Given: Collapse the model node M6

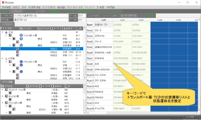Looking at the screenshot, I should pyautogui.click(x=3, y=90).
